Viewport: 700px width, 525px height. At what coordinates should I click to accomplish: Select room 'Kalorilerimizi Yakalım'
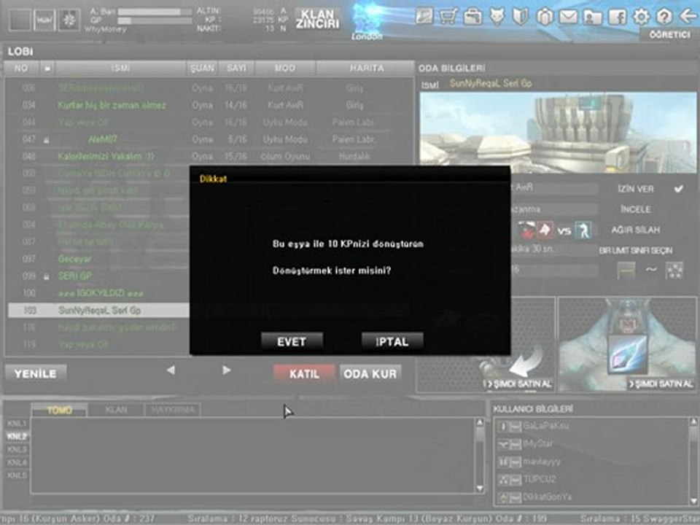tap(209, 156)
